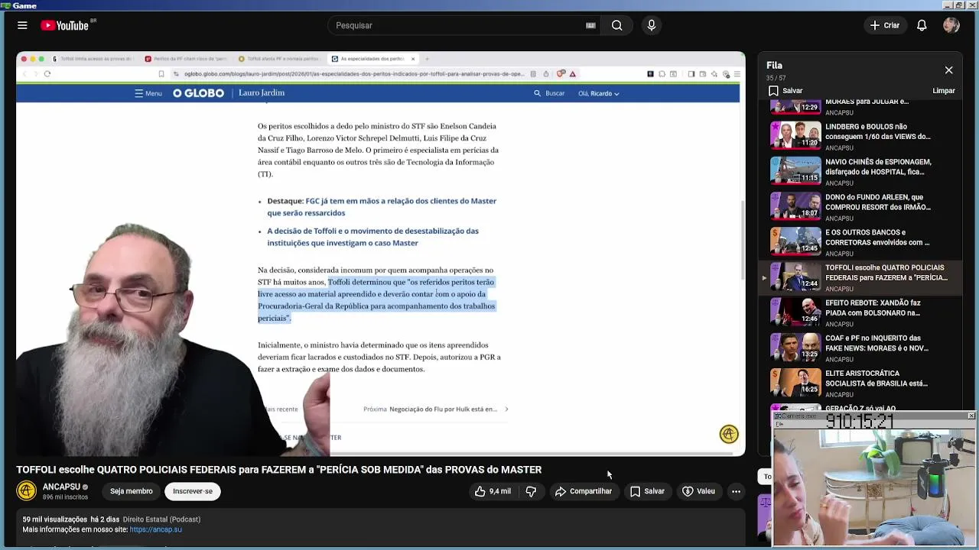Click the ANCAPSU watermark in video corner
The image size is (979, 550).
pyautogui.click(x=729, y=434)
